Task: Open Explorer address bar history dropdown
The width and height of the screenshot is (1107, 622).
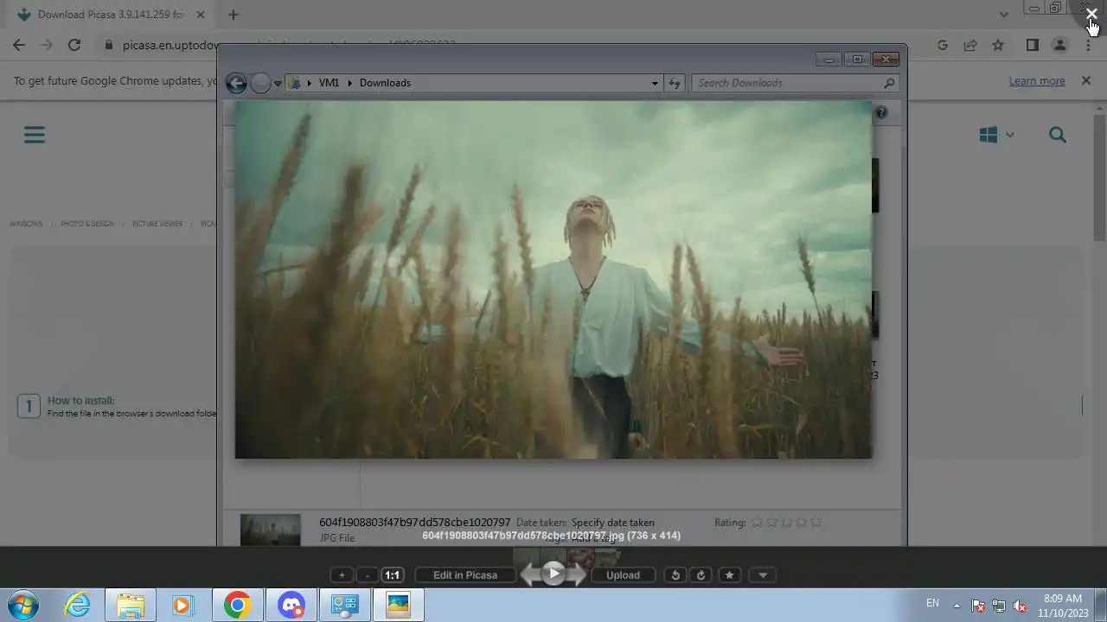Action: 655,83
